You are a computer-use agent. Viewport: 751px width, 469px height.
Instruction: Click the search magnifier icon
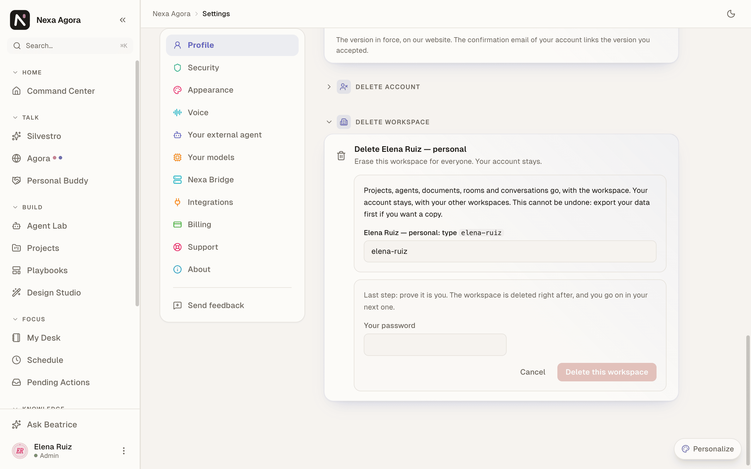pyautogui.click(x=17, y=46)
